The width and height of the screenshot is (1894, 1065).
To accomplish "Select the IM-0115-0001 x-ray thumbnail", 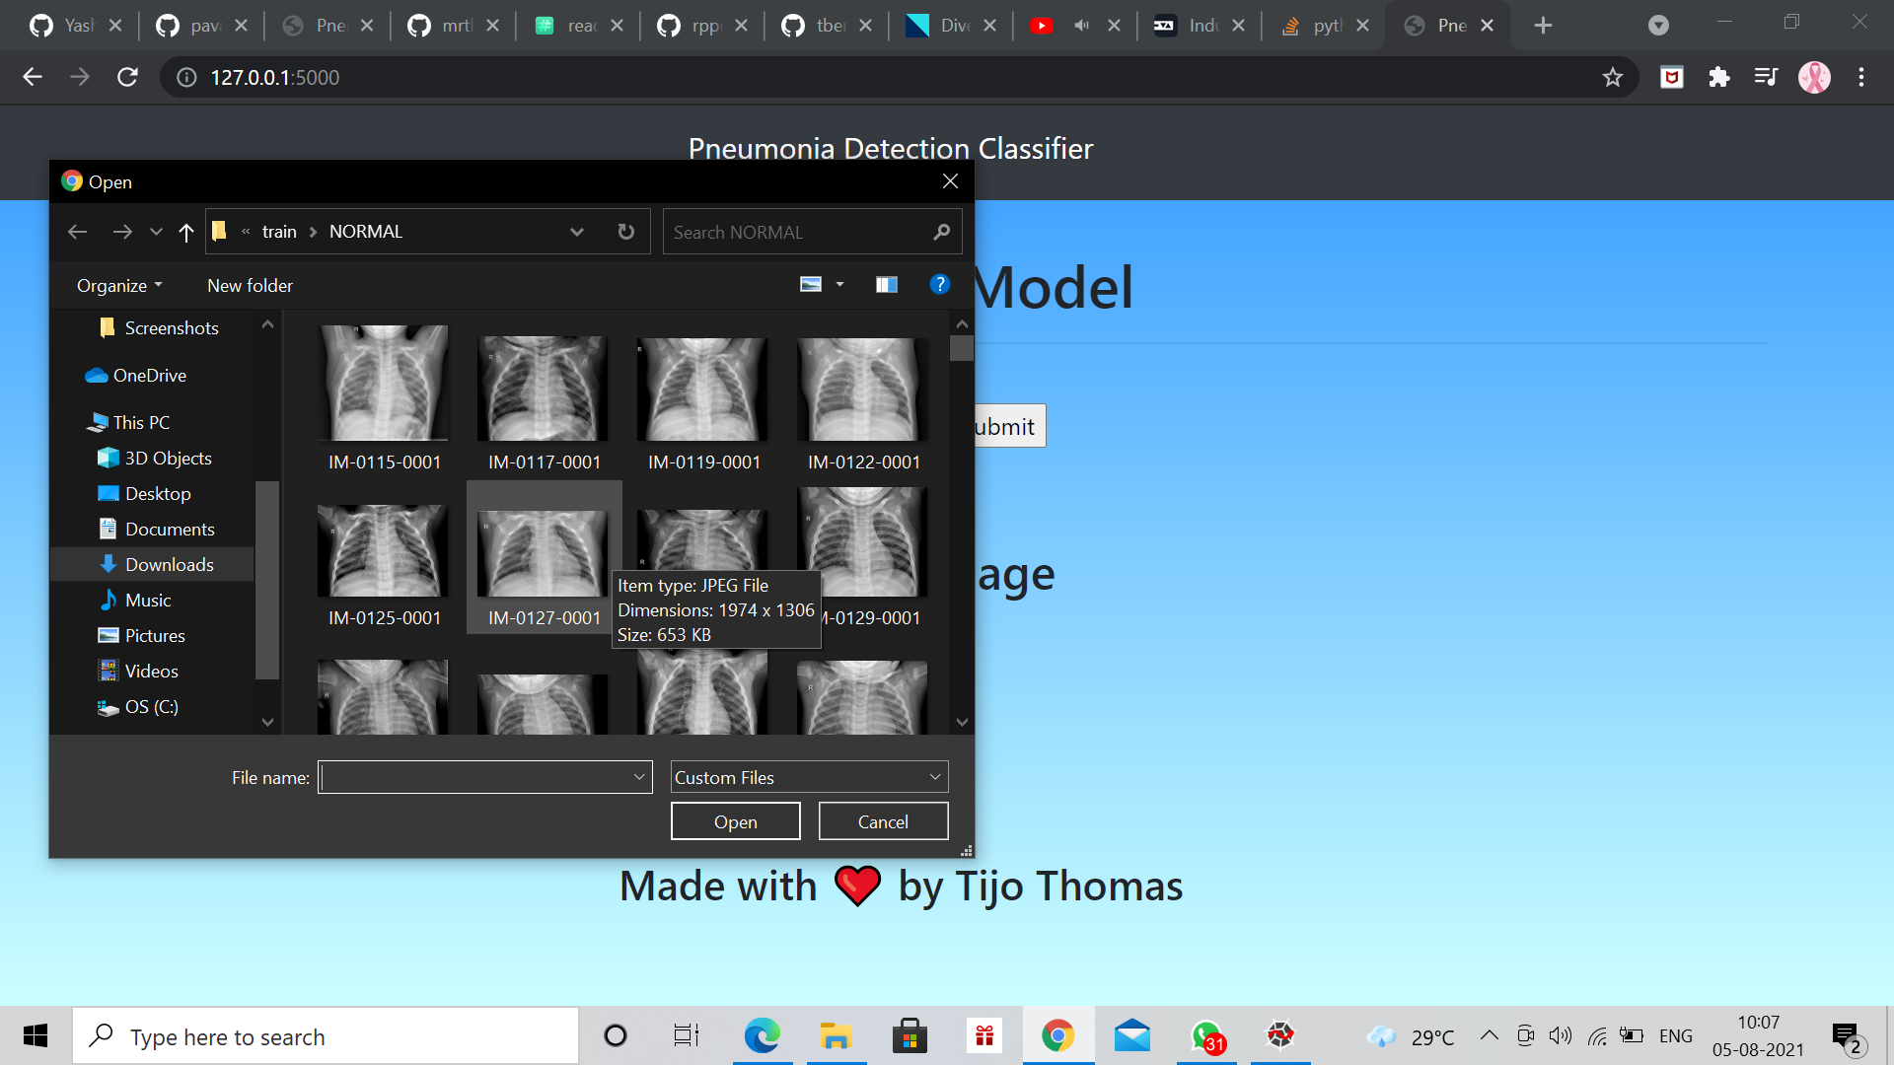I will (384, 385).
